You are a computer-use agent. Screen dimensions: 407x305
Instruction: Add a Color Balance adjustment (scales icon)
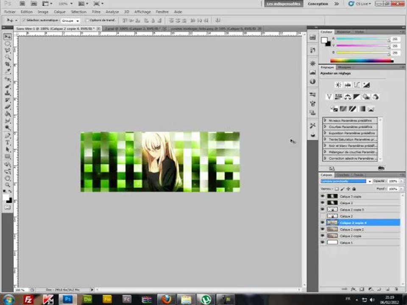(x=348, y=97)
